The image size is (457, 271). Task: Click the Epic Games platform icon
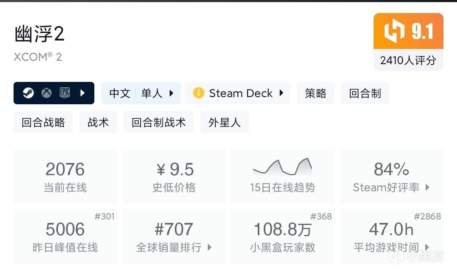pyautogui.click(x=64, y=93)
